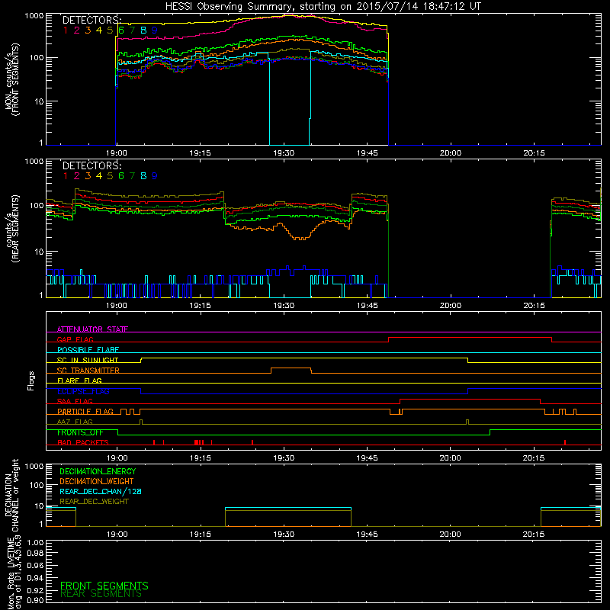The image size is (610, 610).
Task: Select red detector '1' in front segments legend
Action: [66, 30]
